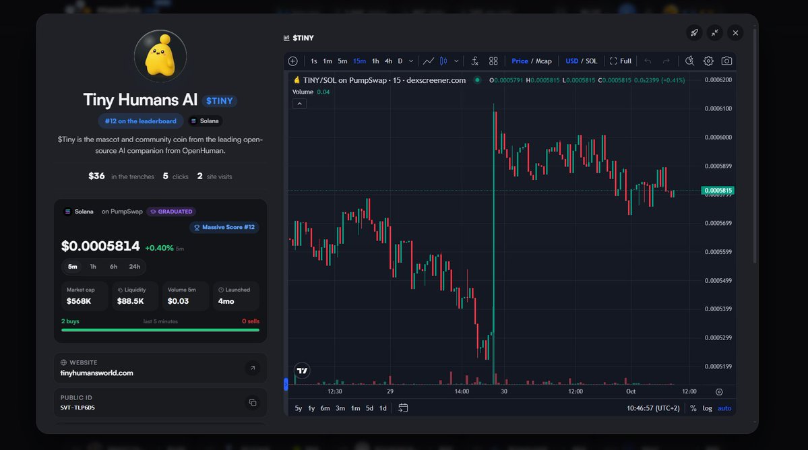Click the Tiny Humans AI mascot avatar
The image size is (808, 450).
tap(160, 56)
